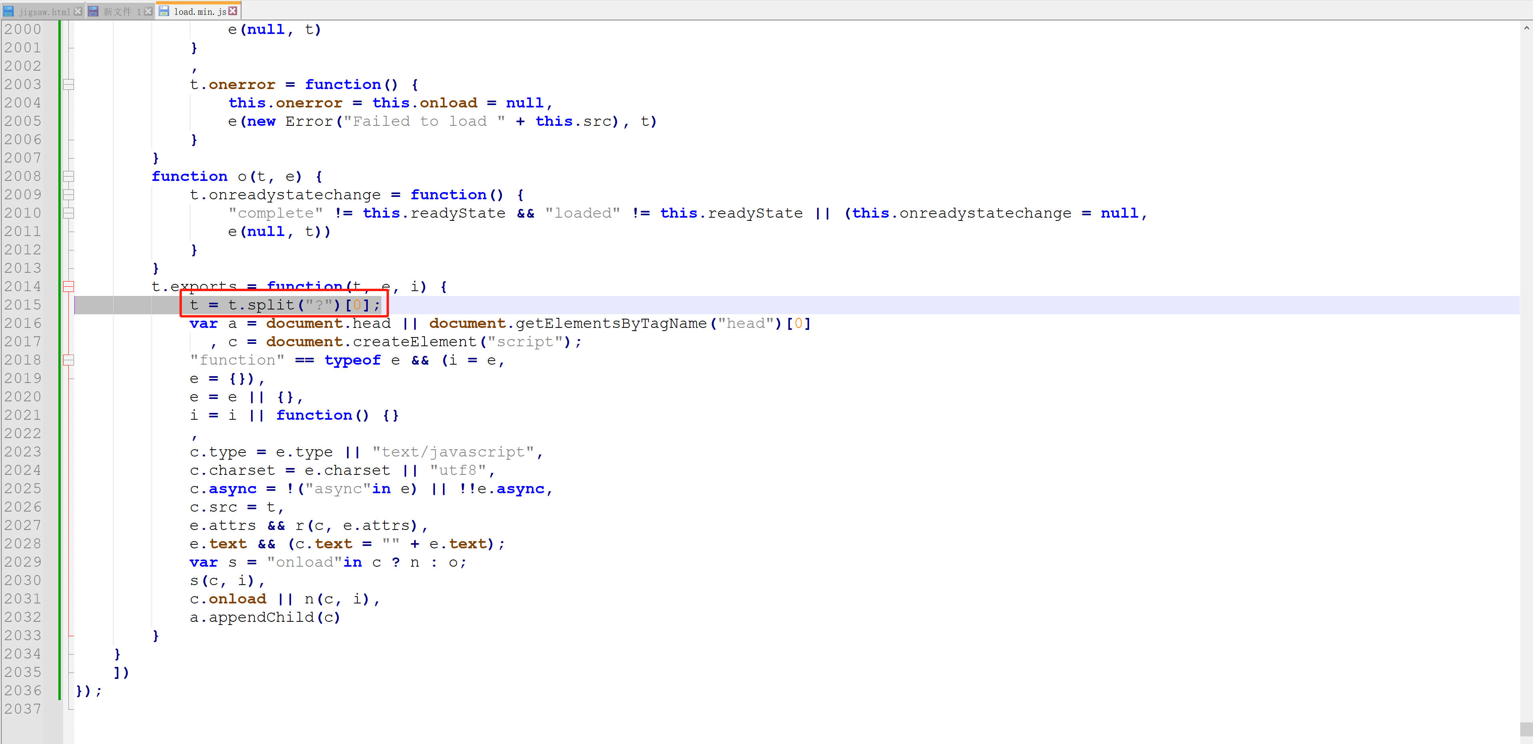Click the scroll-up arrow of vertical scrollbar
1533x744 pixels.
pyautogui.click(x=1526, y=28)
